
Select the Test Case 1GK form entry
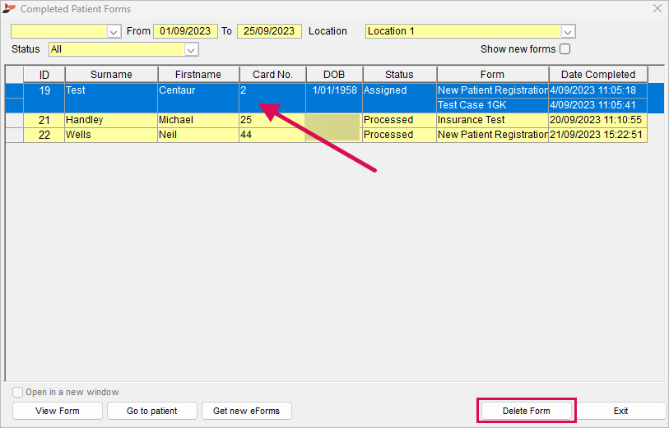pyautogui.click(x=492, y=105)
